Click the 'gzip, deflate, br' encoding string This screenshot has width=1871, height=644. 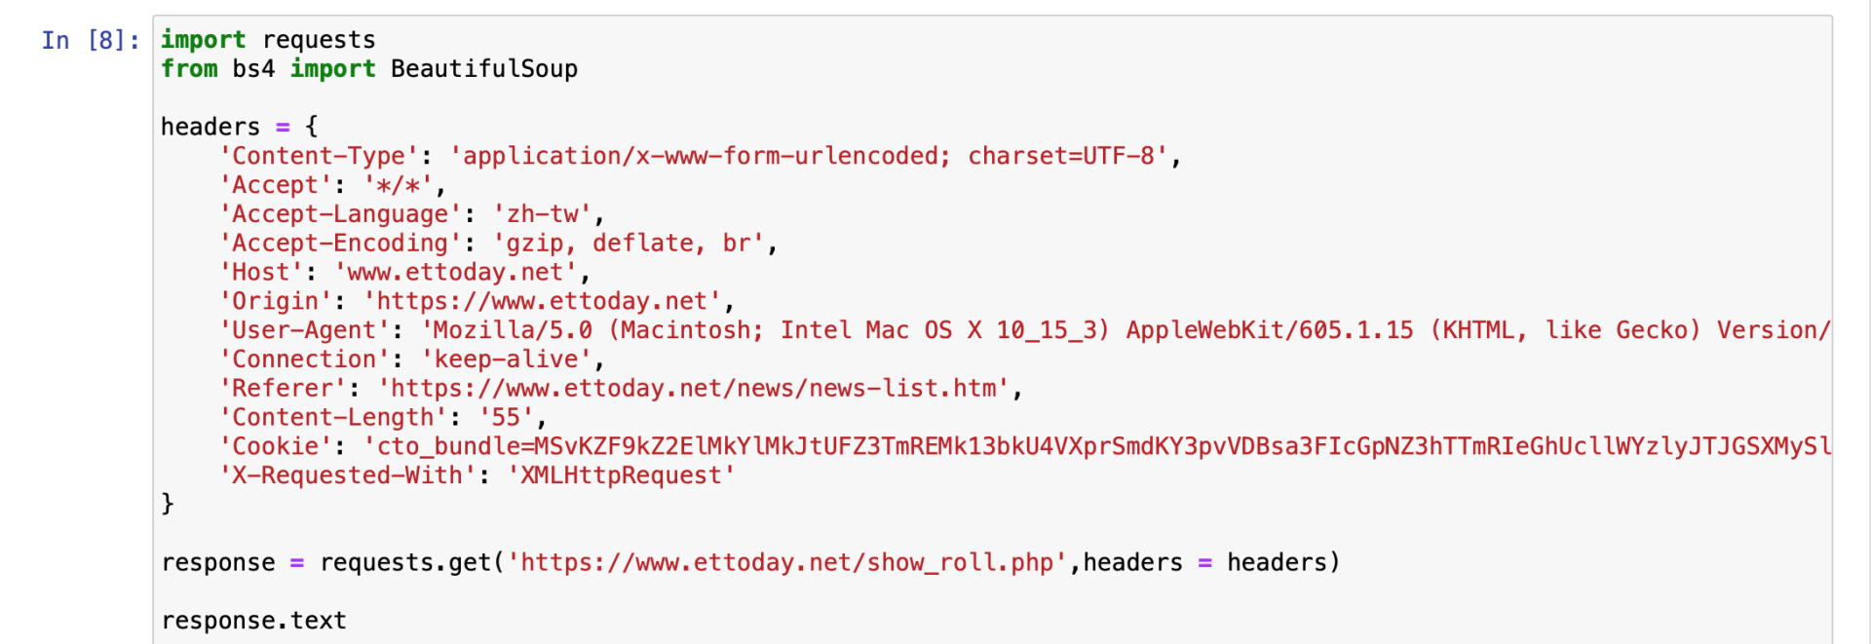coord(629,244)
